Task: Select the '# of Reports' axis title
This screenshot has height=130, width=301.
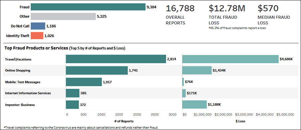Action: pyautogui.click(x=124, y=121)
